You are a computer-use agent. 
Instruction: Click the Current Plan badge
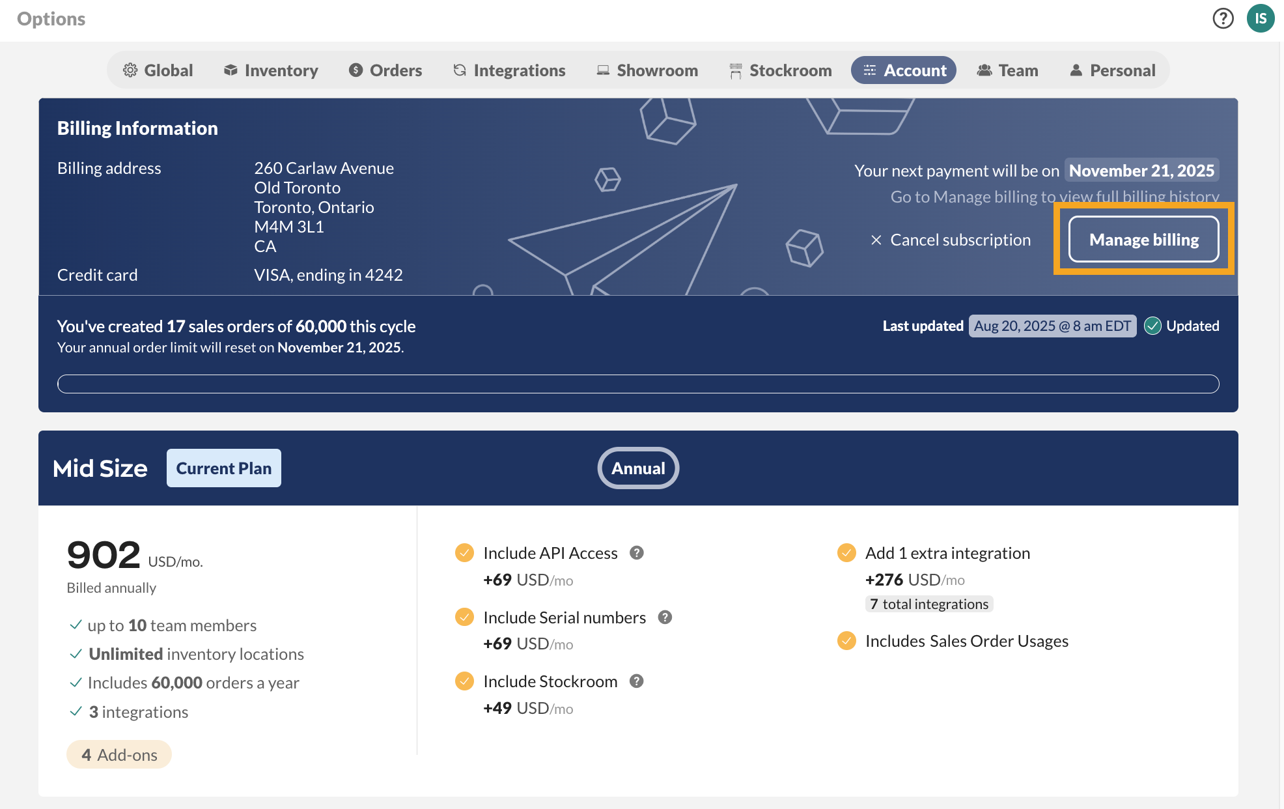point(223,468)
